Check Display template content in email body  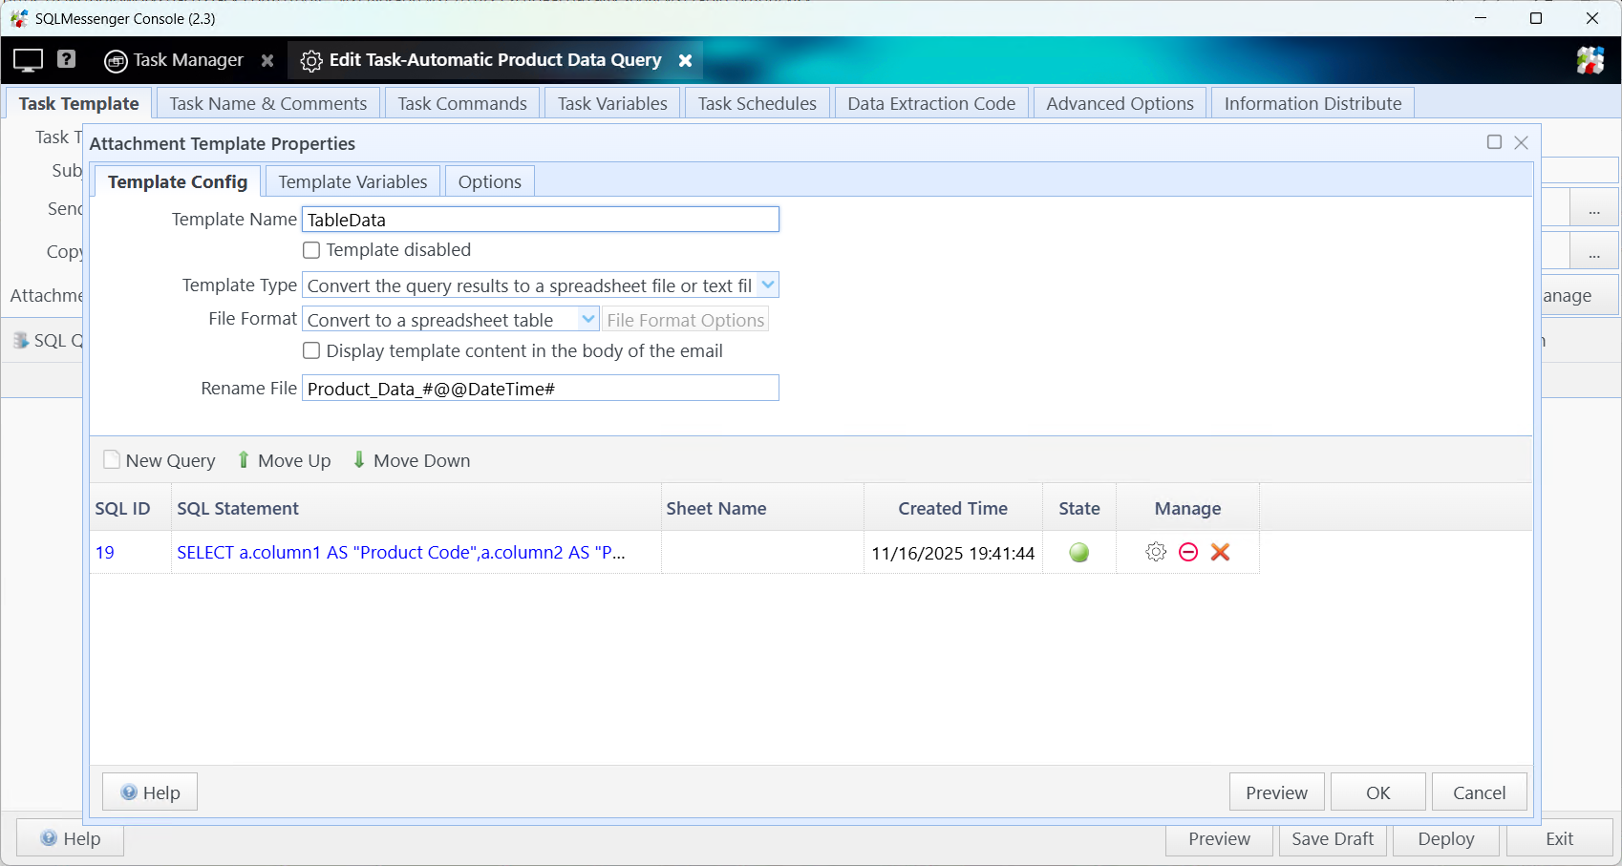pyautogui.click(x=311, y=350)
